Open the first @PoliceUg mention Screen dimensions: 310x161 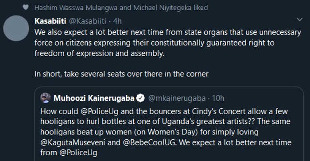(100, 111)
